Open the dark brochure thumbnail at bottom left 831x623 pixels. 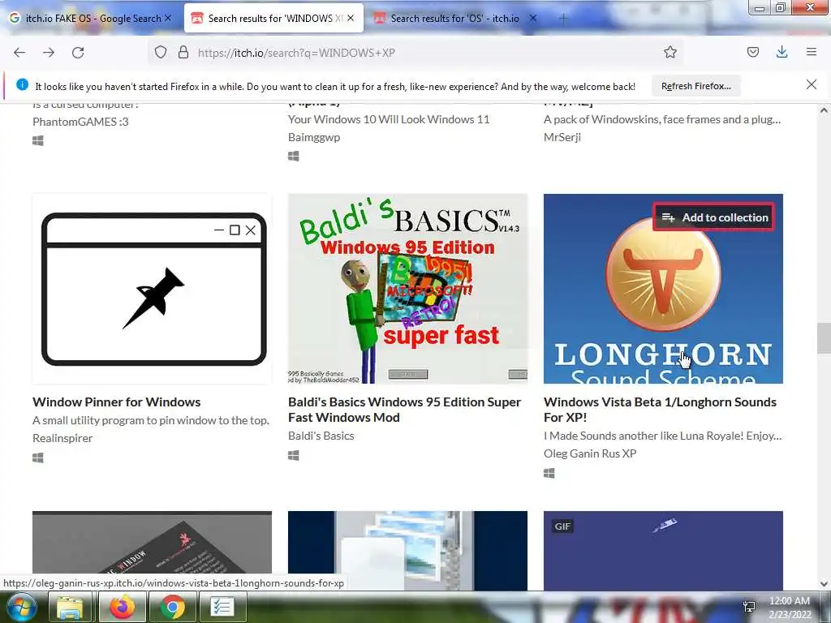(152, 543)
